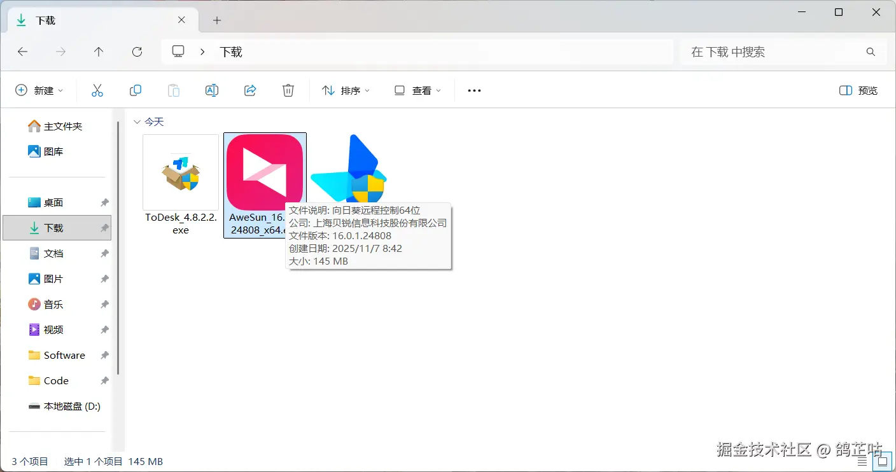Click the monitor icon in address bar
Screen dimensions: 896x472
179,52
